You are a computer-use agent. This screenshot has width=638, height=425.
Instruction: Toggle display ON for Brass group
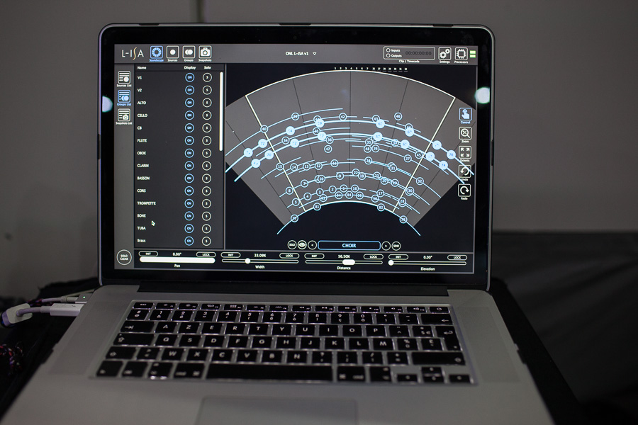(x=189, y=241)
